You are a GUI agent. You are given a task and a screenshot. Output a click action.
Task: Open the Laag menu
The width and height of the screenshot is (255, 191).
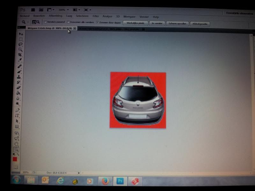pyautogui.click(x=69, y=16)
